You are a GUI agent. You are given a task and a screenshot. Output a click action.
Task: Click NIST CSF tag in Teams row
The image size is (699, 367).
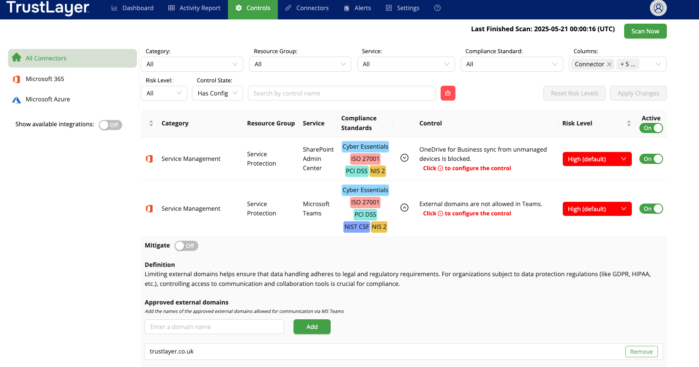click(x=356, y=227)
